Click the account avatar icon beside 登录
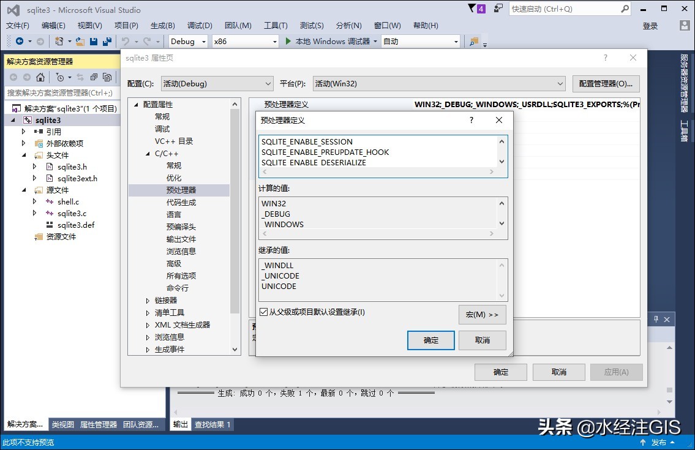The width and height of the screenshot is (695, 450). [685, 25]
